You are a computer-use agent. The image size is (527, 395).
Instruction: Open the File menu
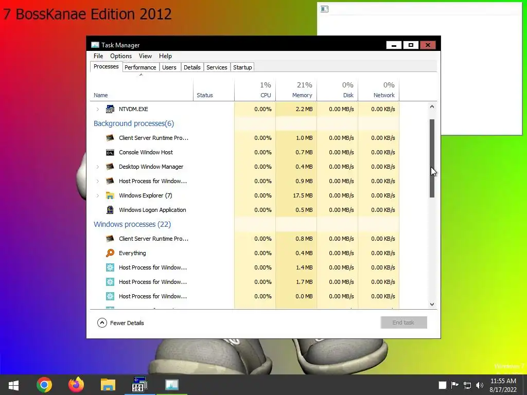(98, 56)
